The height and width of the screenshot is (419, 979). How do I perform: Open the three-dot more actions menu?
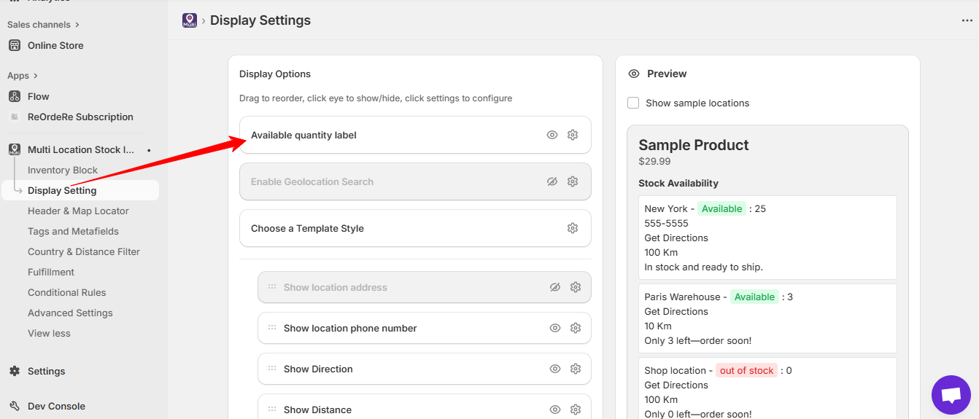coord(967,20)
